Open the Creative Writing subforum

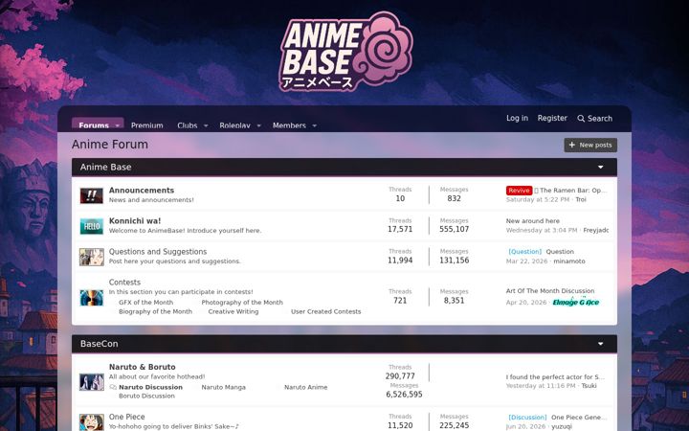(233, 311)
